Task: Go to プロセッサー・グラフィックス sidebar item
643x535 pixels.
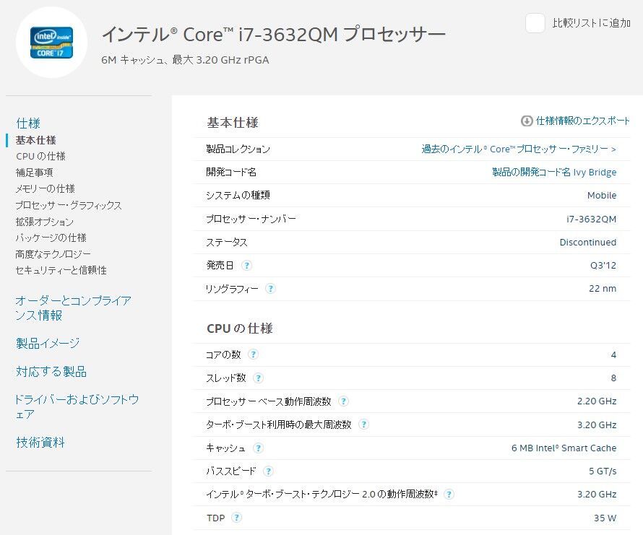Action: tap(69, 205)
